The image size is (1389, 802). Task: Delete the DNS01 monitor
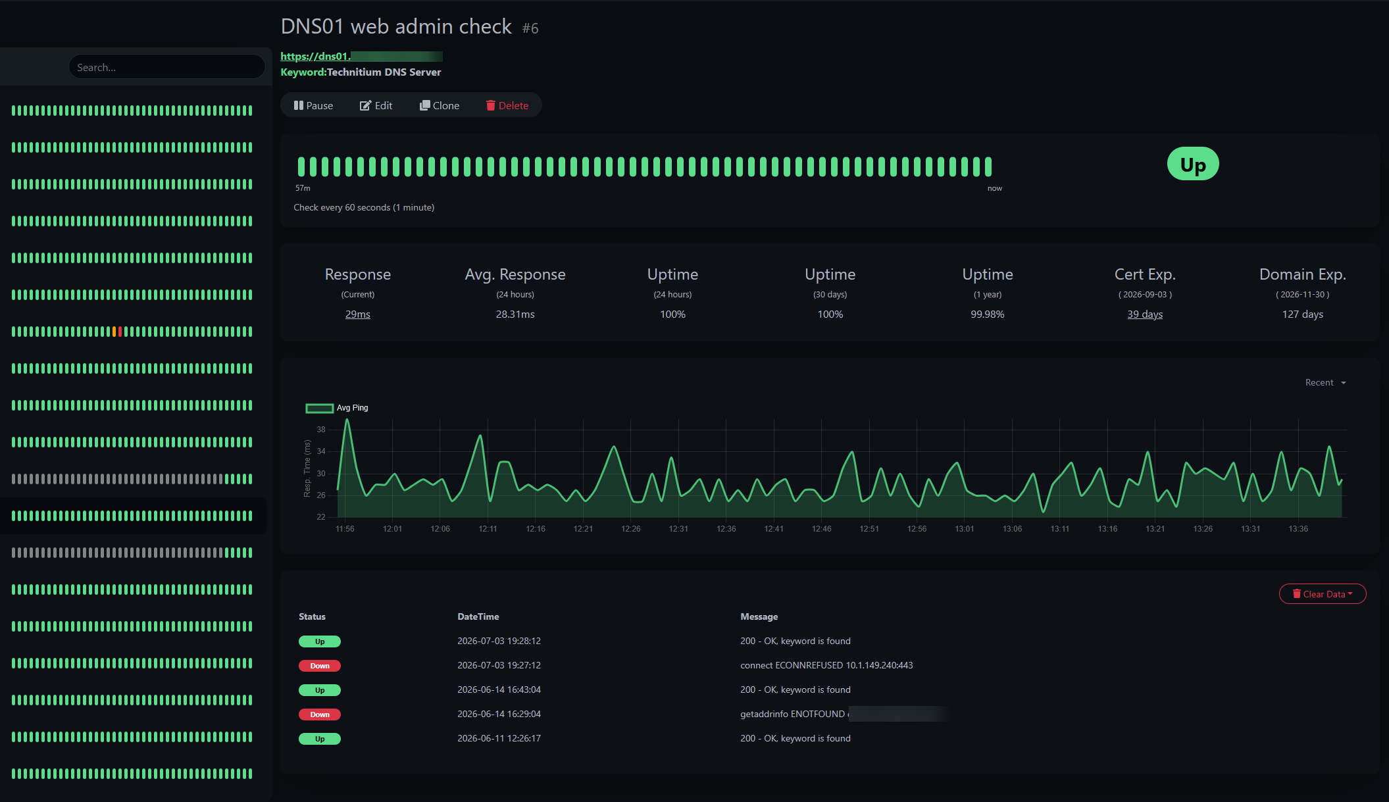tap(507, 105)
